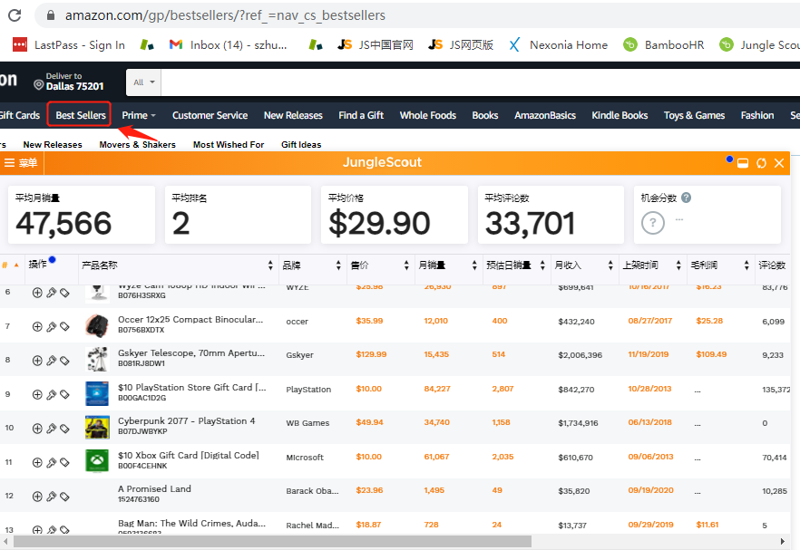The width and height of the screenshot is (800, 550).
Task: Click the PlayStation Store Gift Card thumbnail
Action: click(97, 393)
